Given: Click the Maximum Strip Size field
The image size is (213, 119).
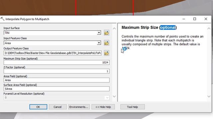Looking at the screenshot, I should tap(57, 62).
